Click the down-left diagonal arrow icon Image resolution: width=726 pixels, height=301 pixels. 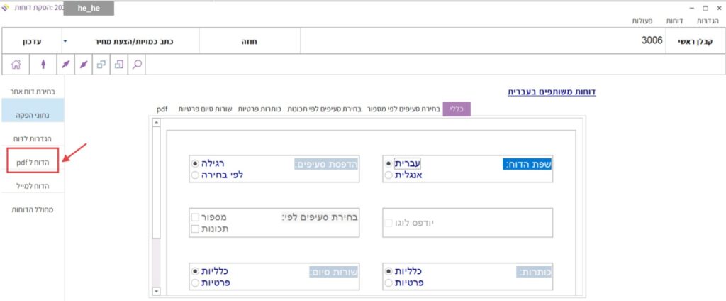point(84,64)
